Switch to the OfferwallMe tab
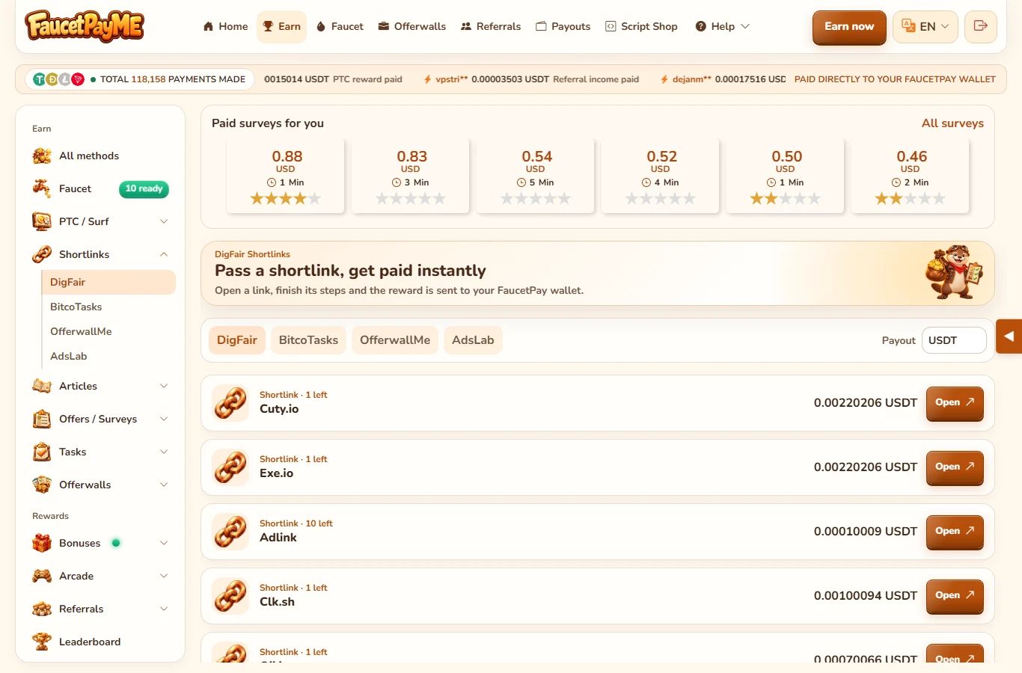The image size is (1022, 673). tap(395, 340)
